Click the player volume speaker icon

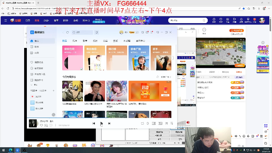coord(148,123)
